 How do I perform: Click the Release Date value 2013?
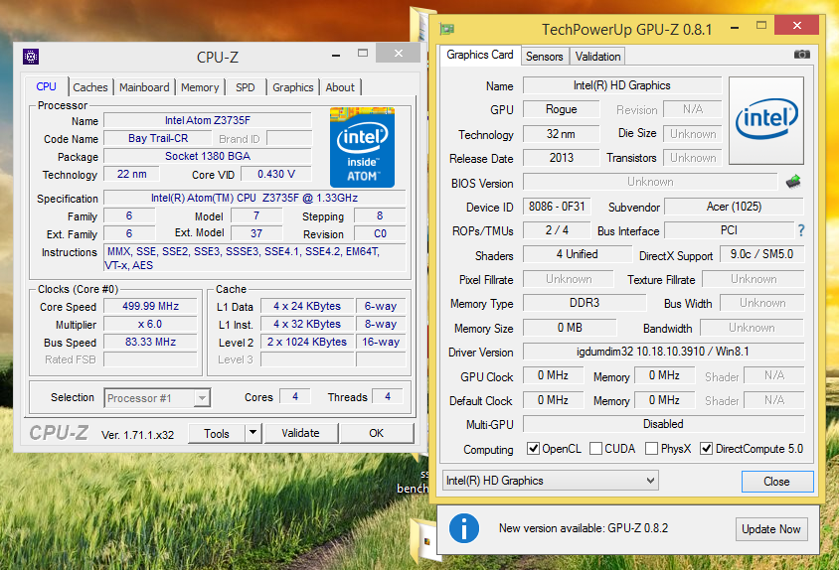click(562, 158)
